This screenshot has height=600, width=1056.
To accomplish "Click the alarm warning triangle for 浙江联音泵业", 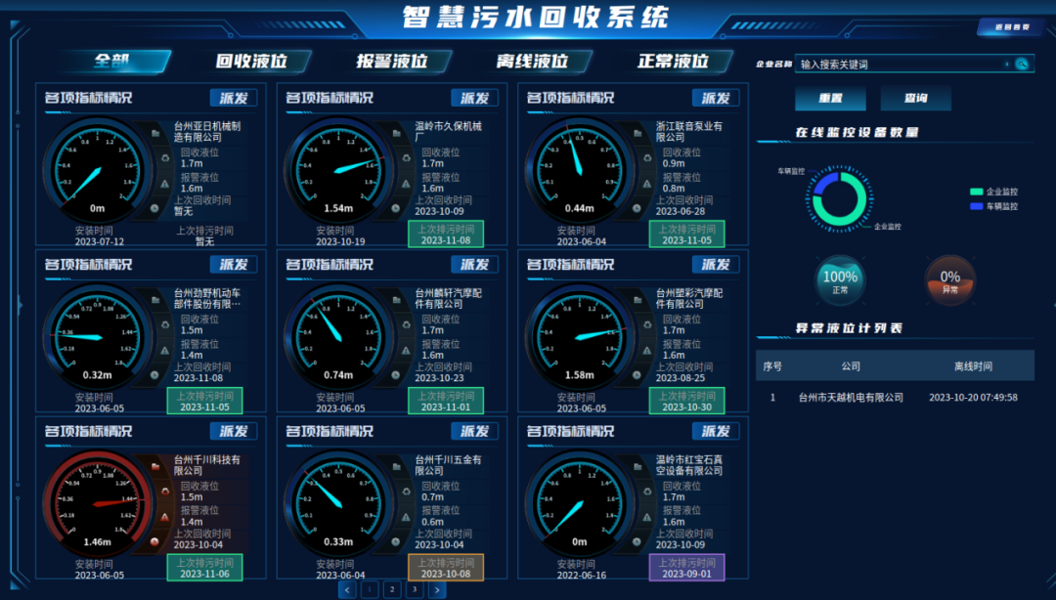I will coord(646,184).
